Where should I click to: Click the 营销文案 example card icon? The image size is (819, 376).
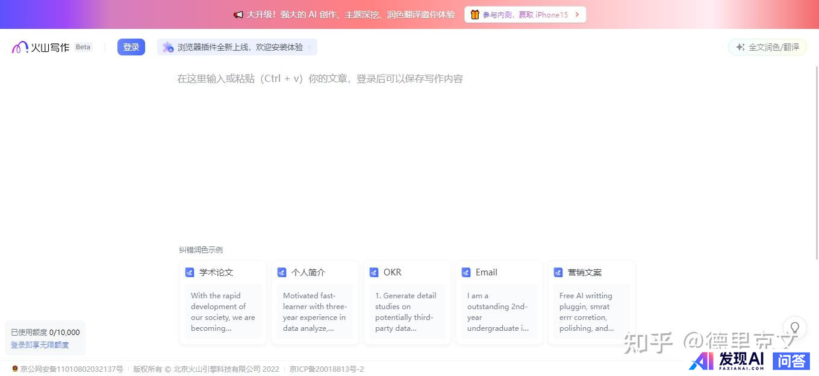(558, 272)
